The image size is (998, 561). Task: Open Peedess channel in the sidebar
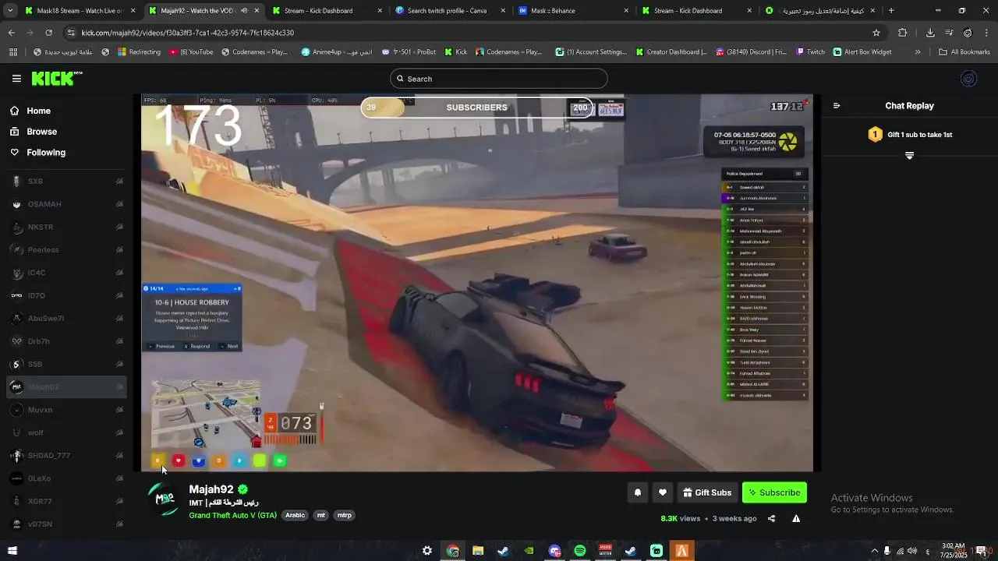coord(66,250)
